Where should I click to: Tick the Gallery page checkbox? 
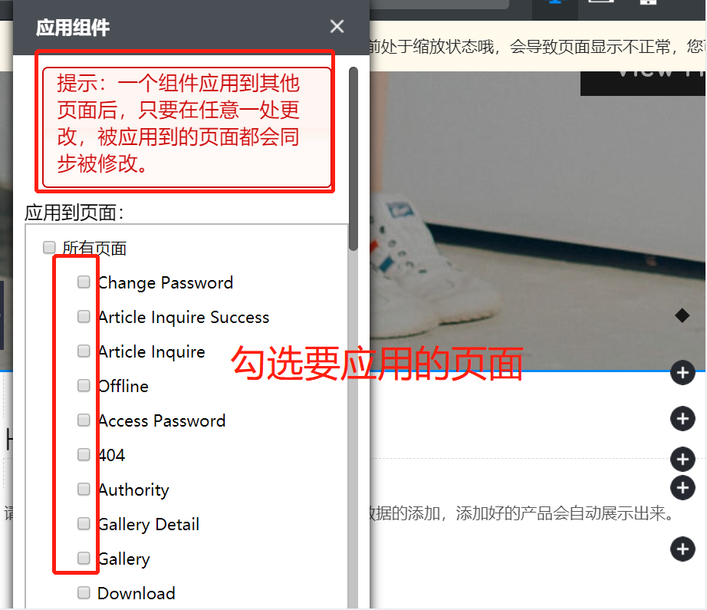[84, 558]
